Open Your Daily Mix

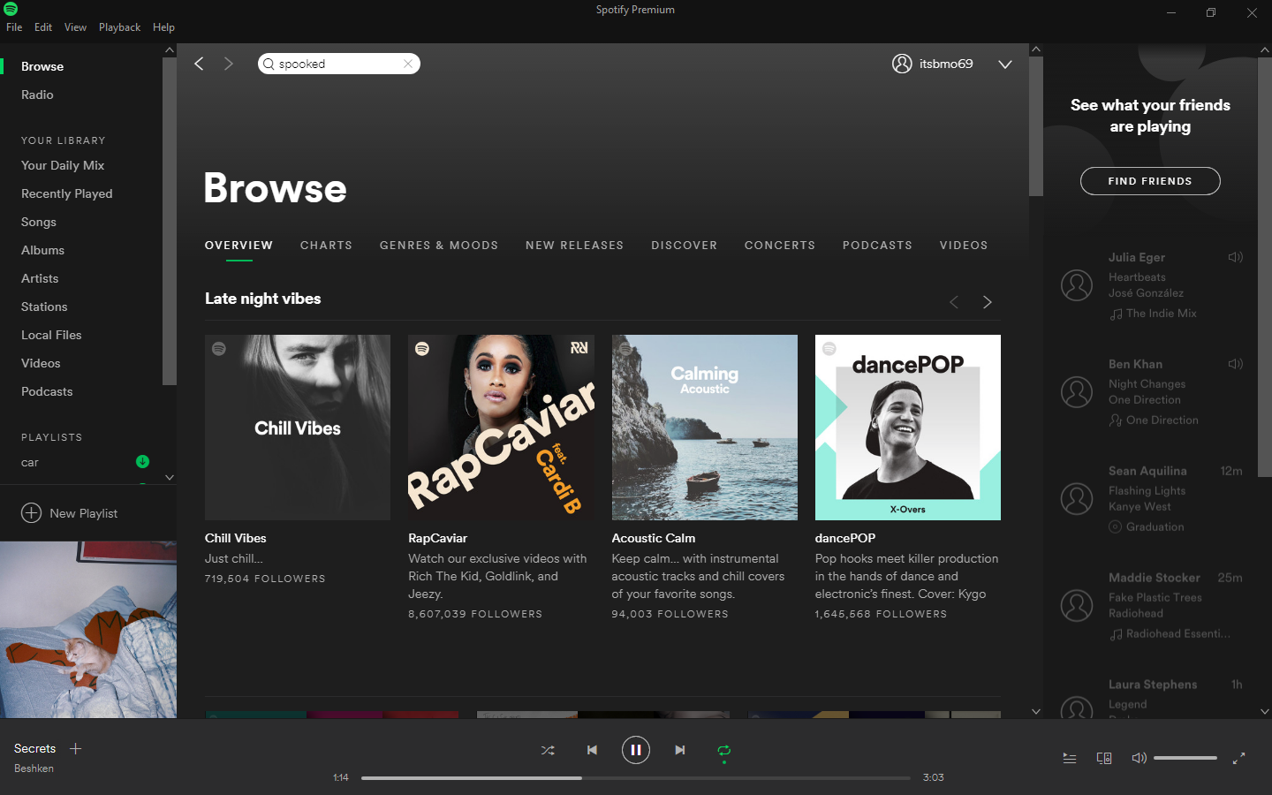pos(63,165)
